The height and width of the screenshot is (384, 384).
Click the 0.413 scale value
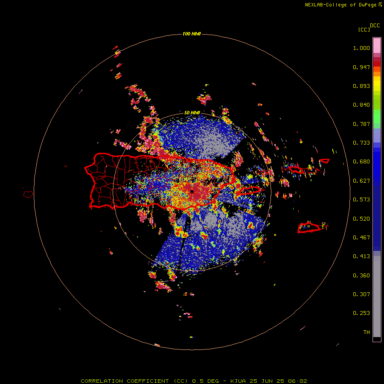coord(361,256)
